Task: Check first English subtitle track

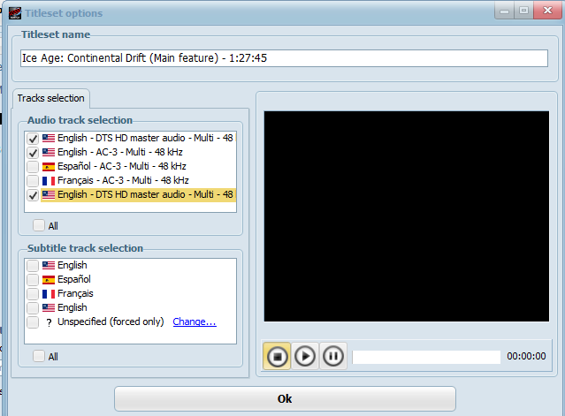Action: [x=33, y=266]
